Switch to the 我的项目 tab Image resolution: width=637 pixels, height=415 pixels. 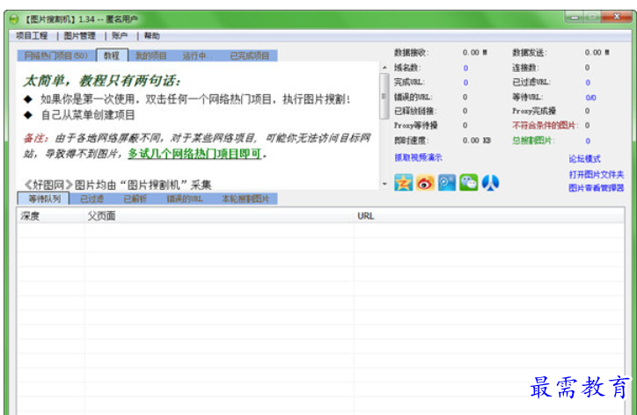tap(150, 55)
